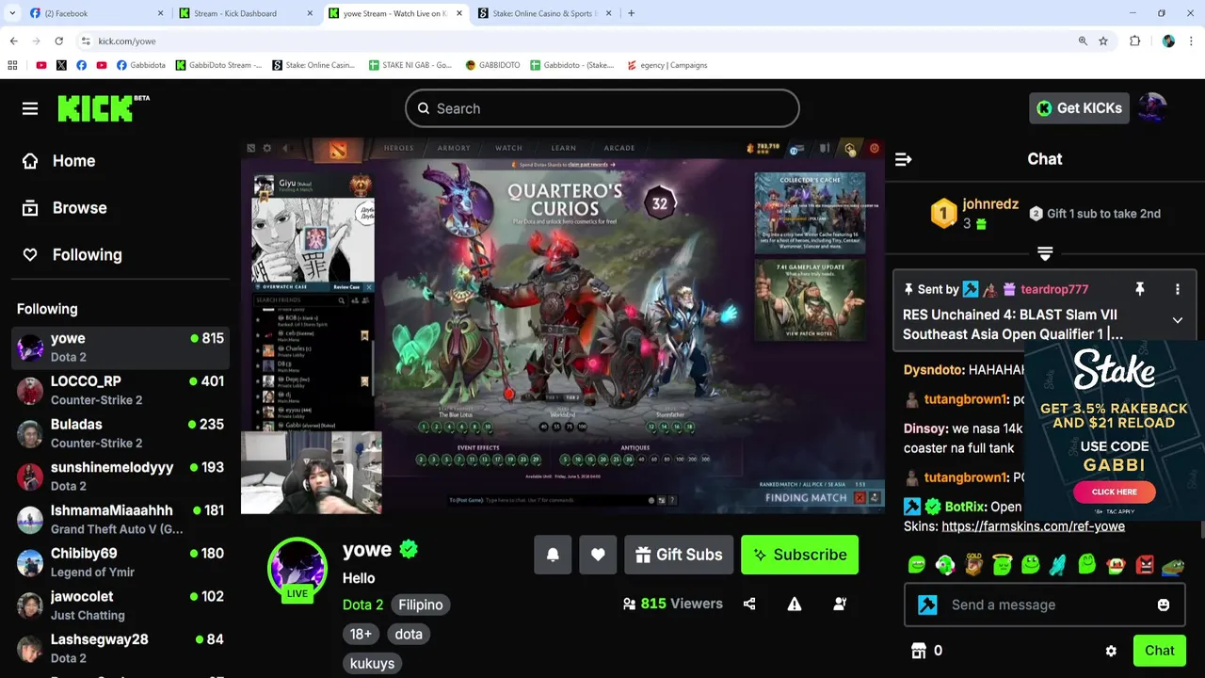Open browser zoom magnifier icon
The width and height of the screenshot is (1205, 678).
1083,41
